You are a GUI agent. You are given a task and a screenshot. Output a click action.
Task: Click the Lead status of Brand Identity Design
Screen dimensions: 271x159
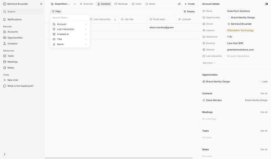[263, 82]
